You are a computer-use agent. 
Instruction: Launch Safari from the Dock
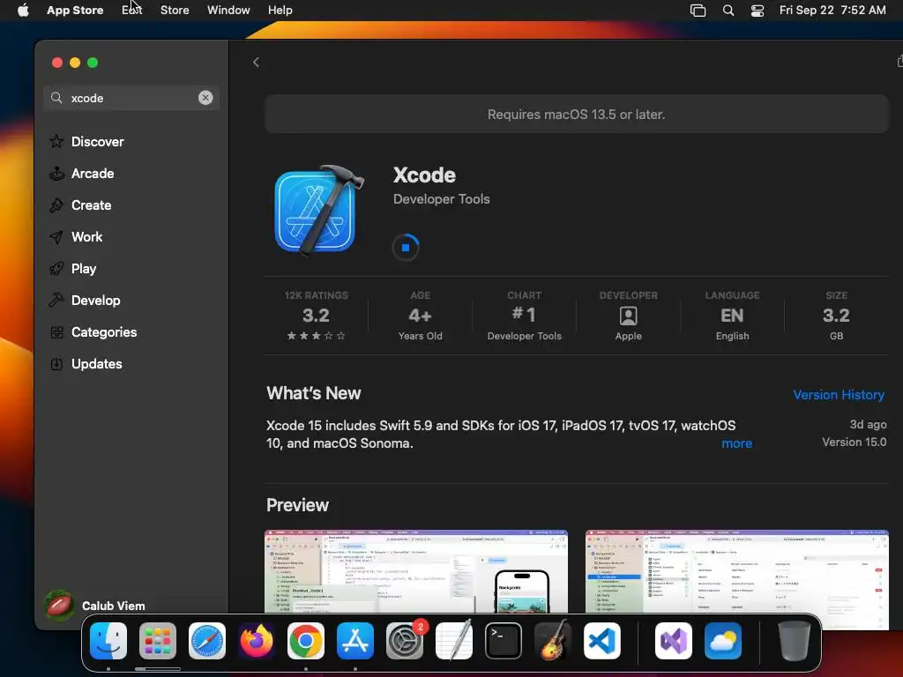tap(207, 641)
